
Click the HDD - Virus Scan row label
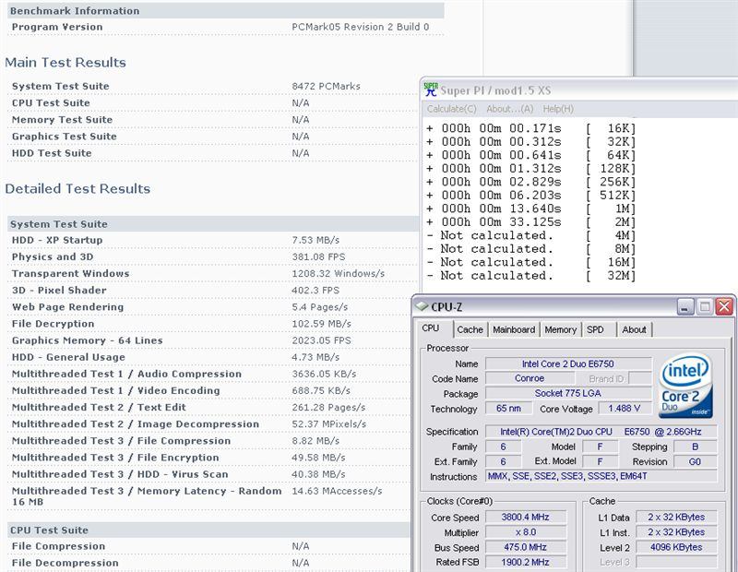click(x=120, y=474)
